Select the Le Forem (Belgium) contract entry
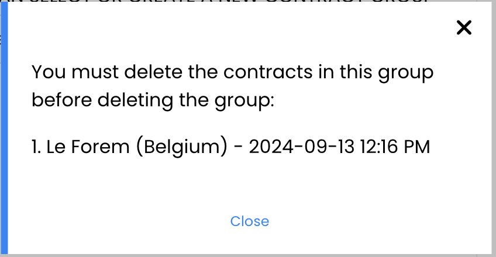 point(230,147)
